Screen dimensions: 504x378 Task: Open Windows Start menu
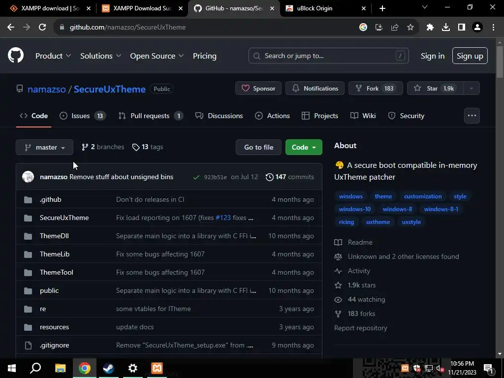click(12, 368)
